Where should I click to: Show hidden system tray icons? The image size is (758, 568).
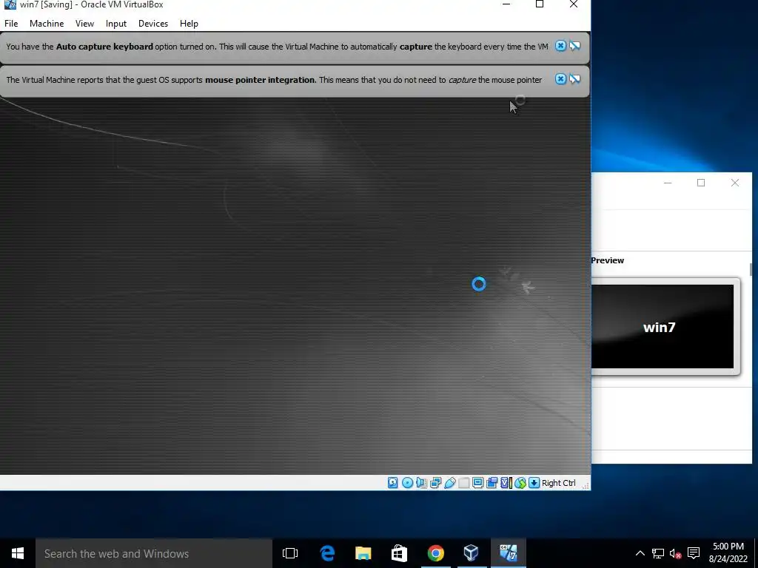640,553
